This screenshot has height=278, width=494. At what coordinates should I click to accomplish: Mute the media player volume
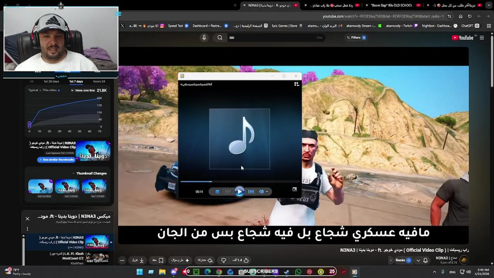261,192
